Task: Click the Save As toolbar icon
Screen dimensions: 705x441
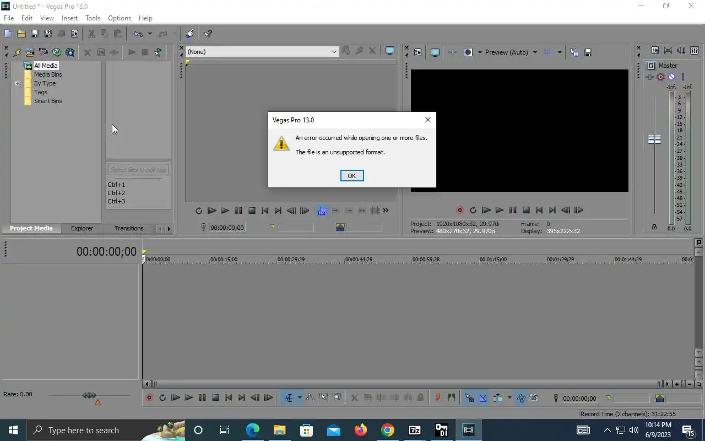Action: click(47, 34)
